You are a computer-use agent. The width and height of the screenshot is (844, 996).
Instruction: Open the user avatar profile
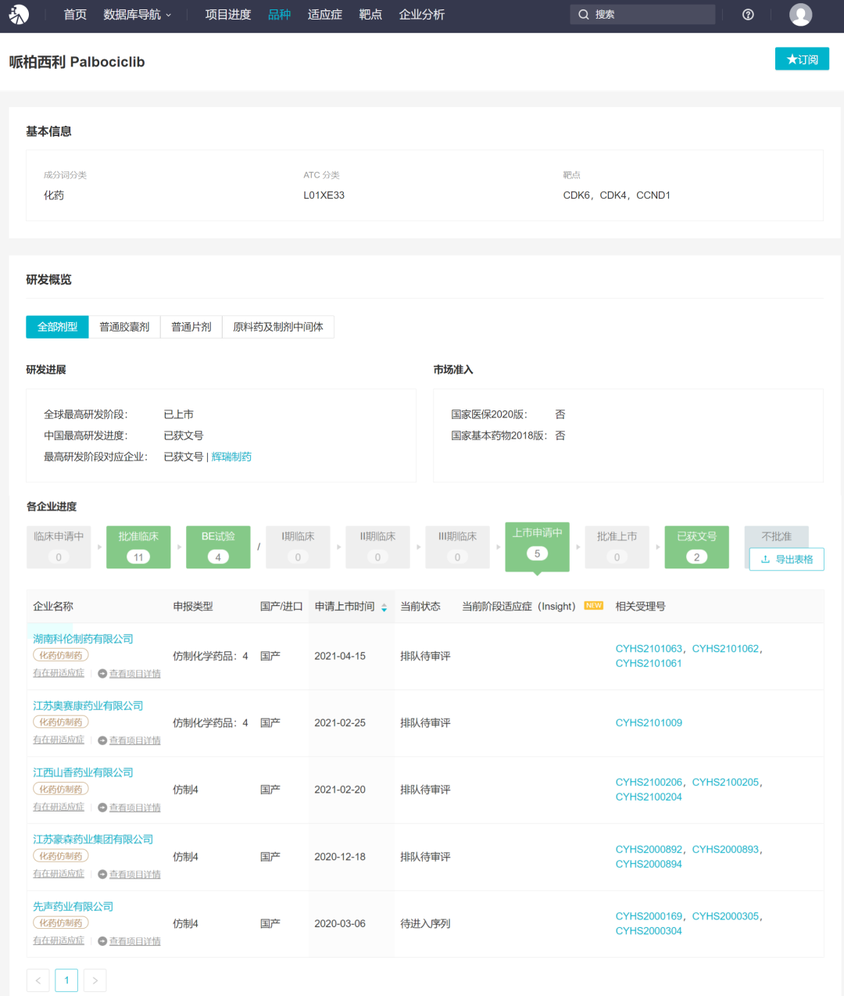tap(800, 14)
